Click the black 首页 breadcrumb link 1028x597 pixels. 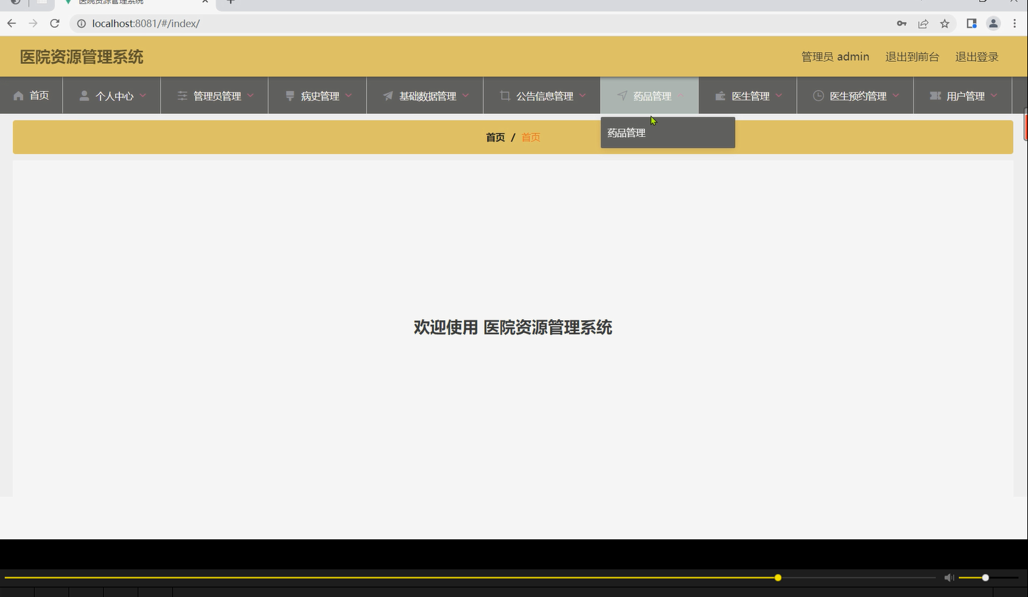point(495,137)
